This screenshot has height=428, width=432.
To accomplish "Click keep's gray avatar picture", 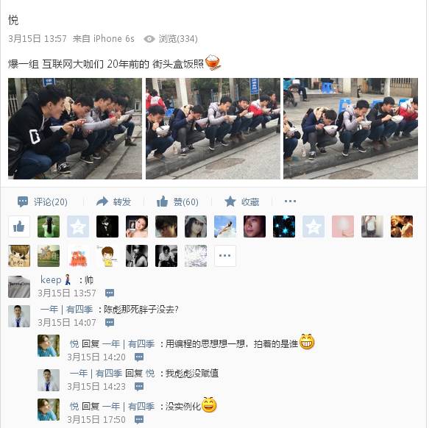I will point(19,287).
